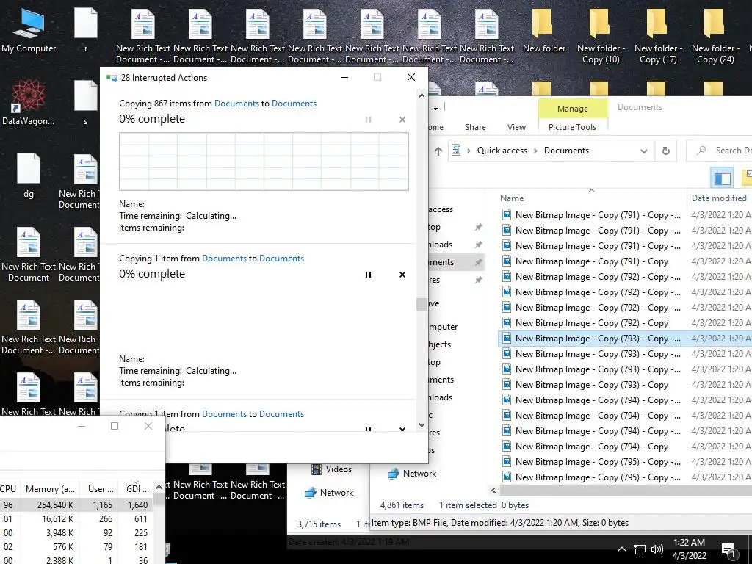Toggle the preview pane layout button
The height and width of the screenshot is (564, 752).
(723, 178)
